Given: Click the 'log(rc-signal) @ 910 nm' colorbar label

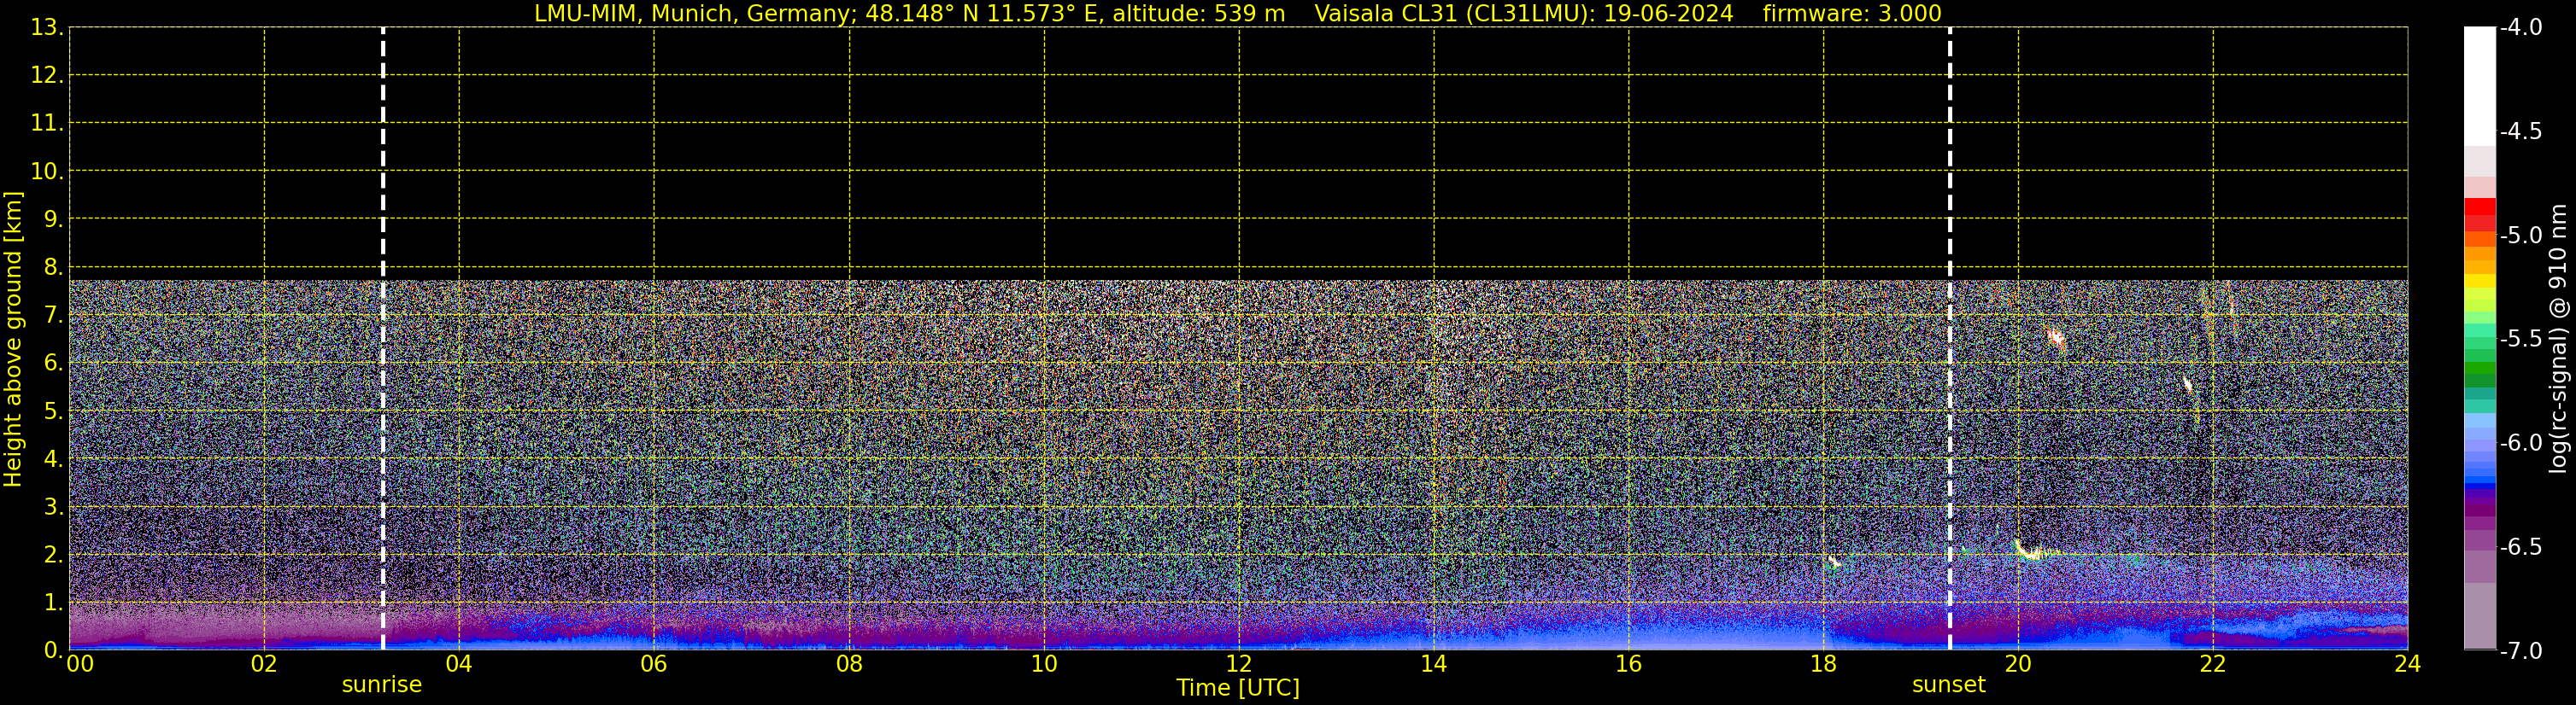Looking at the screenshot, I should click(2558, 340).
